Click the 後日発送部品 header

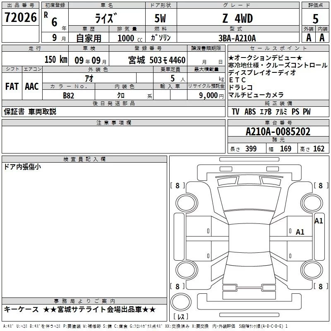click(x=114, y=103)
